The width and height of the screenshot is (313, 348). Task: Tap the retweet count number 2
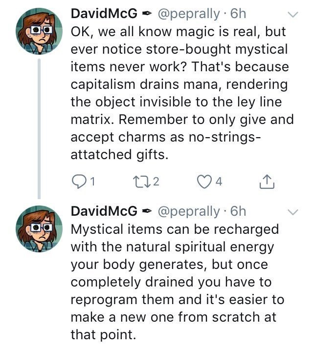(x=156, y=182)
